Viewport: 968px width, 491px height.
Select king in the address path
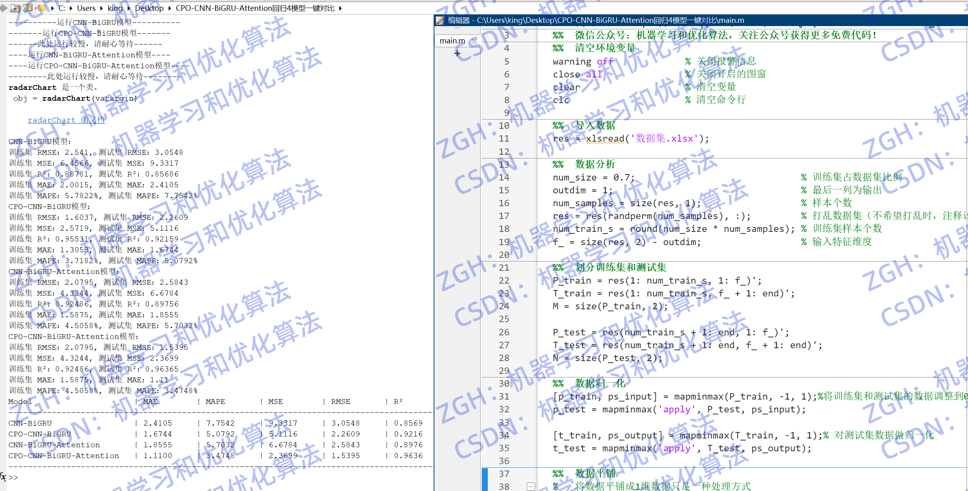[x=115, y=8]
